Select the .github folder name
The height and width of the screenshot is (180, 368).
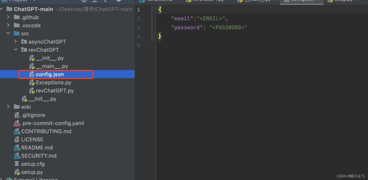(x=30, y=17)
